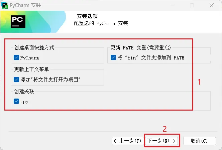
Task: Click the 更新 PATH 变量(需要重启) group label
Action: point(141,47)
